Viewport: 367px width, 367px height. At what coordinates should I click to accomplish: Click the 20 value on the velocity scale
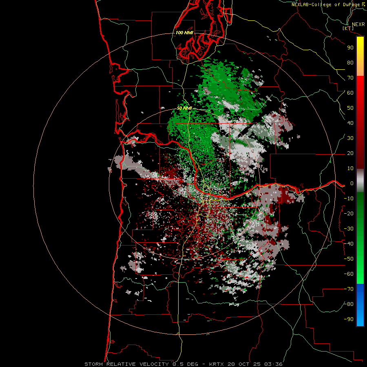tap(350, 153)
